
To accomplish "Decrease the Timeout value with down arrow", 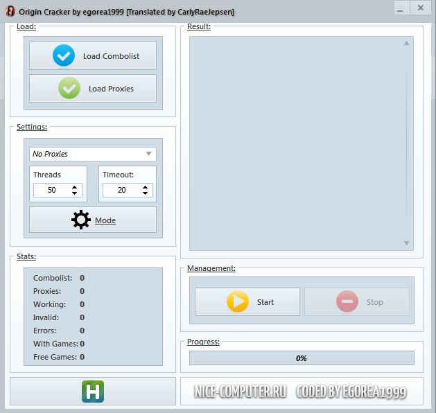I will [x=145, y=193].
